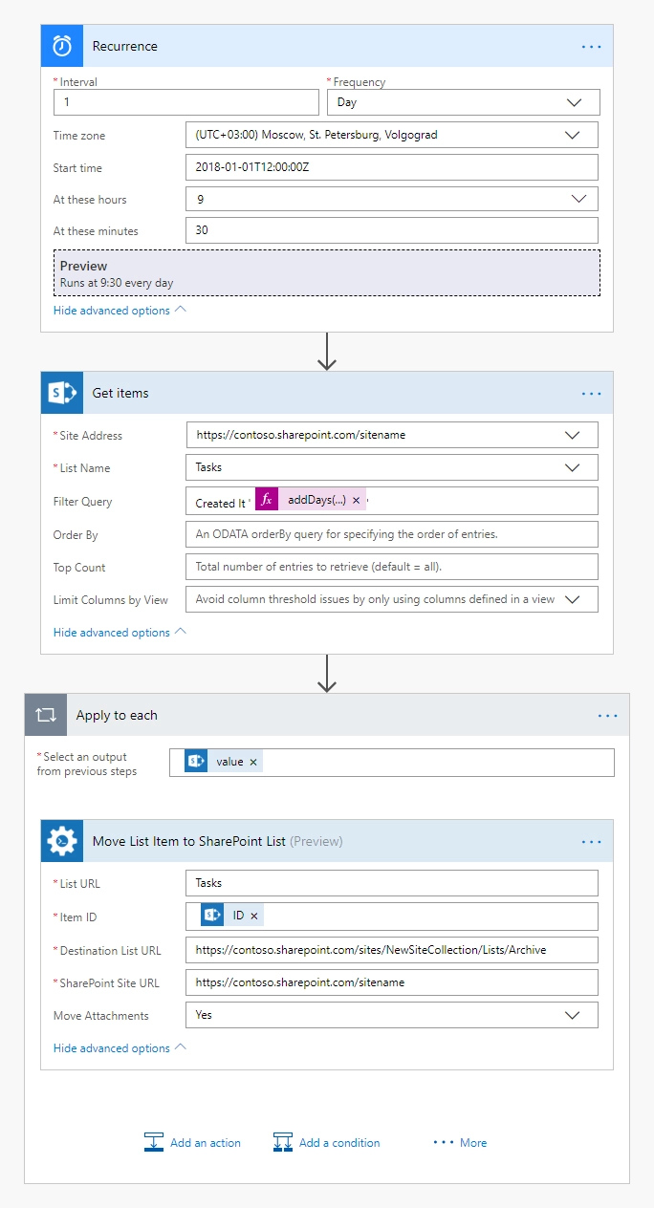The height and width of the screenshot is (1208, 654).
Task: Click the More link
Action: tap(473, 1143)
